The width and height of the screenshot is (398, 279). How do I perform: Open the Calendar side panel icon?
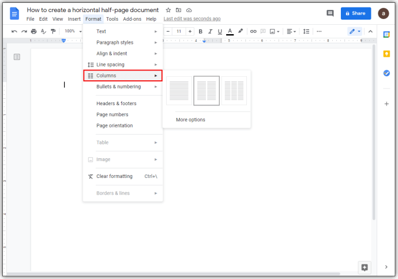386,34
